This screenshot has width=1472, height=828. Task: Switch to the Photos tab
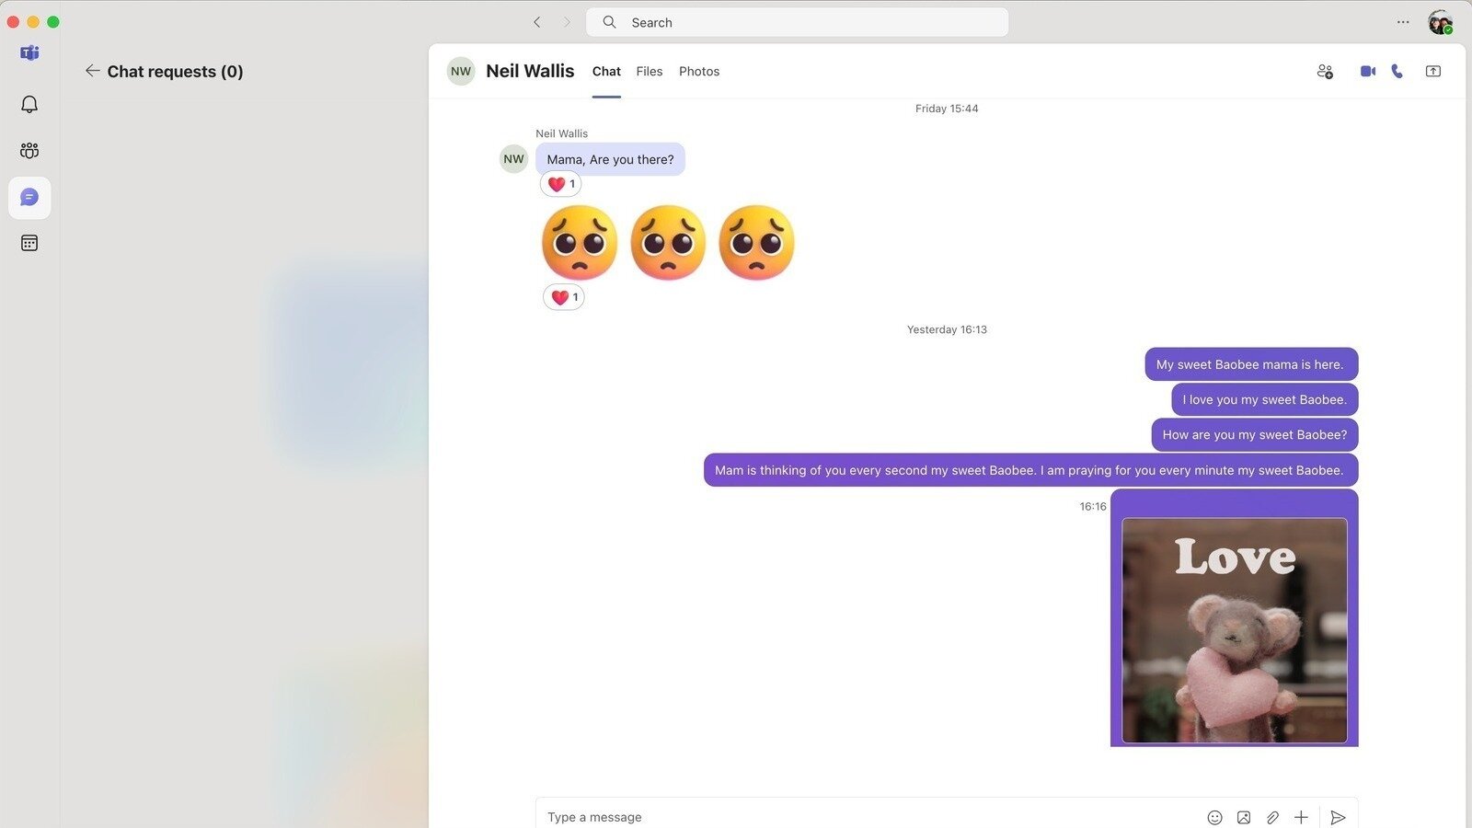[698, 71]
